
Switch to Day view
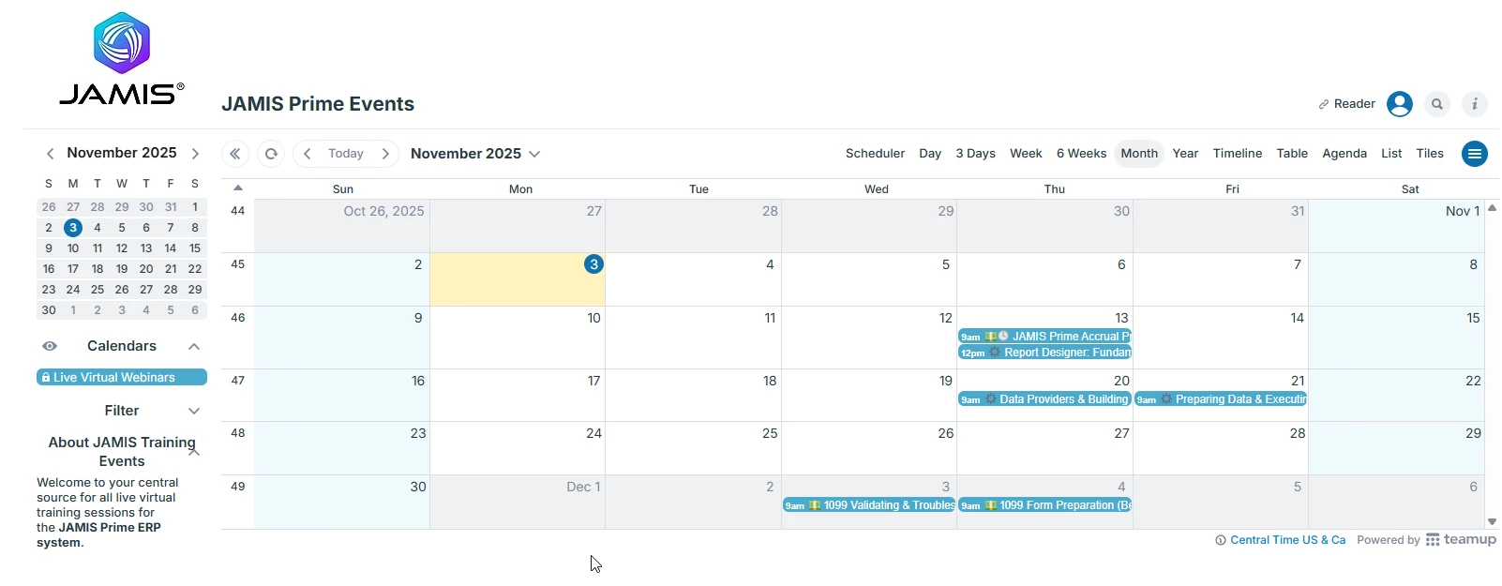[x=930, y=154]
